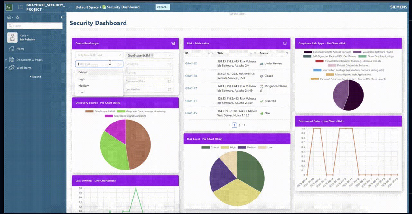The image size is (412, 214).
Task: Open Risk Main table in new window icon
Action: (x=285, y=43)
